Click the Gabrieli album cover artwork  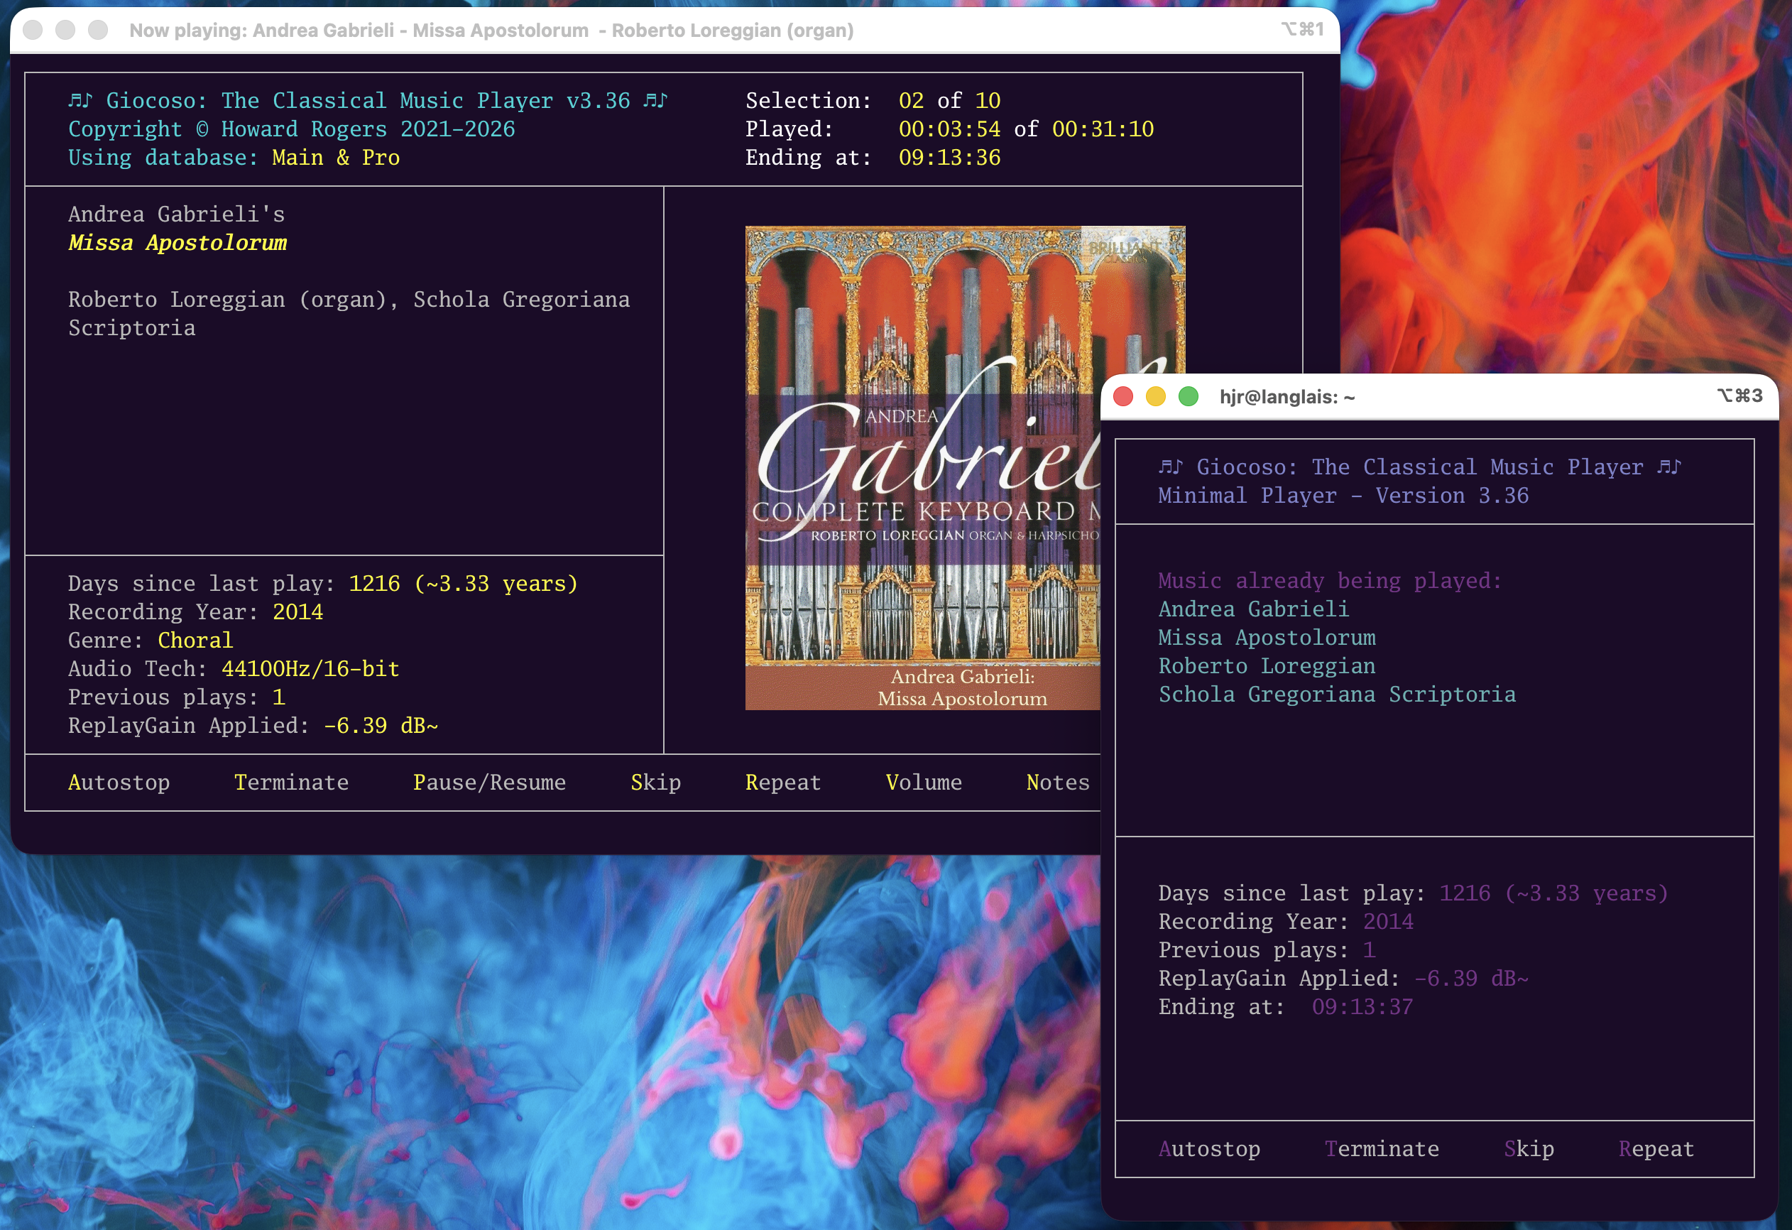pyautogui.click(x=922, y=463)
